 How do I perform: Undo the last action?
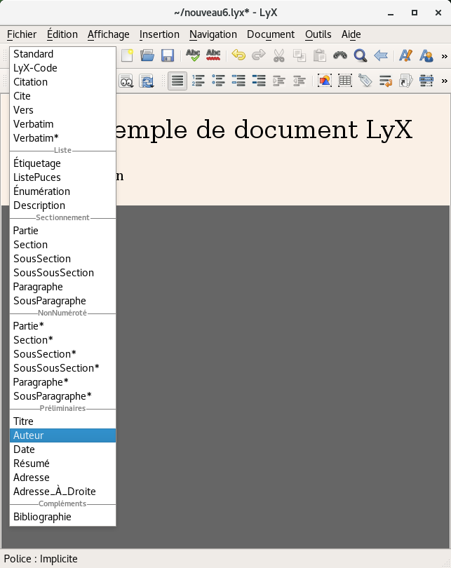[x=238, y=55]
